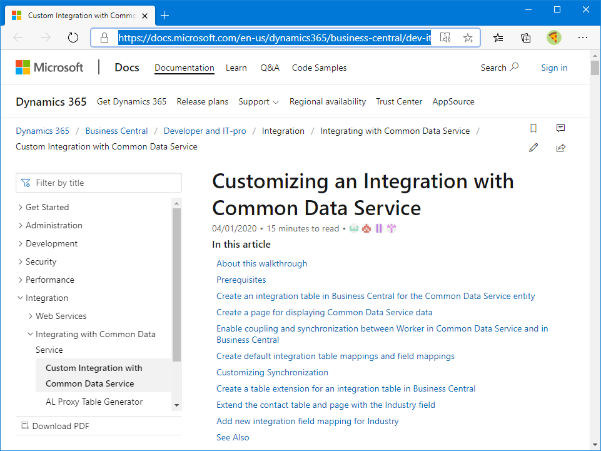Open Code Samples
The height and width of the screenshot is (451, 601).
[x=320, y=68]
